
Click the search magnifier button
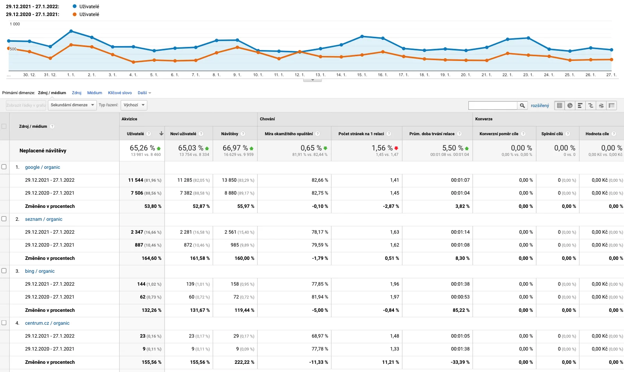(522, 106)
